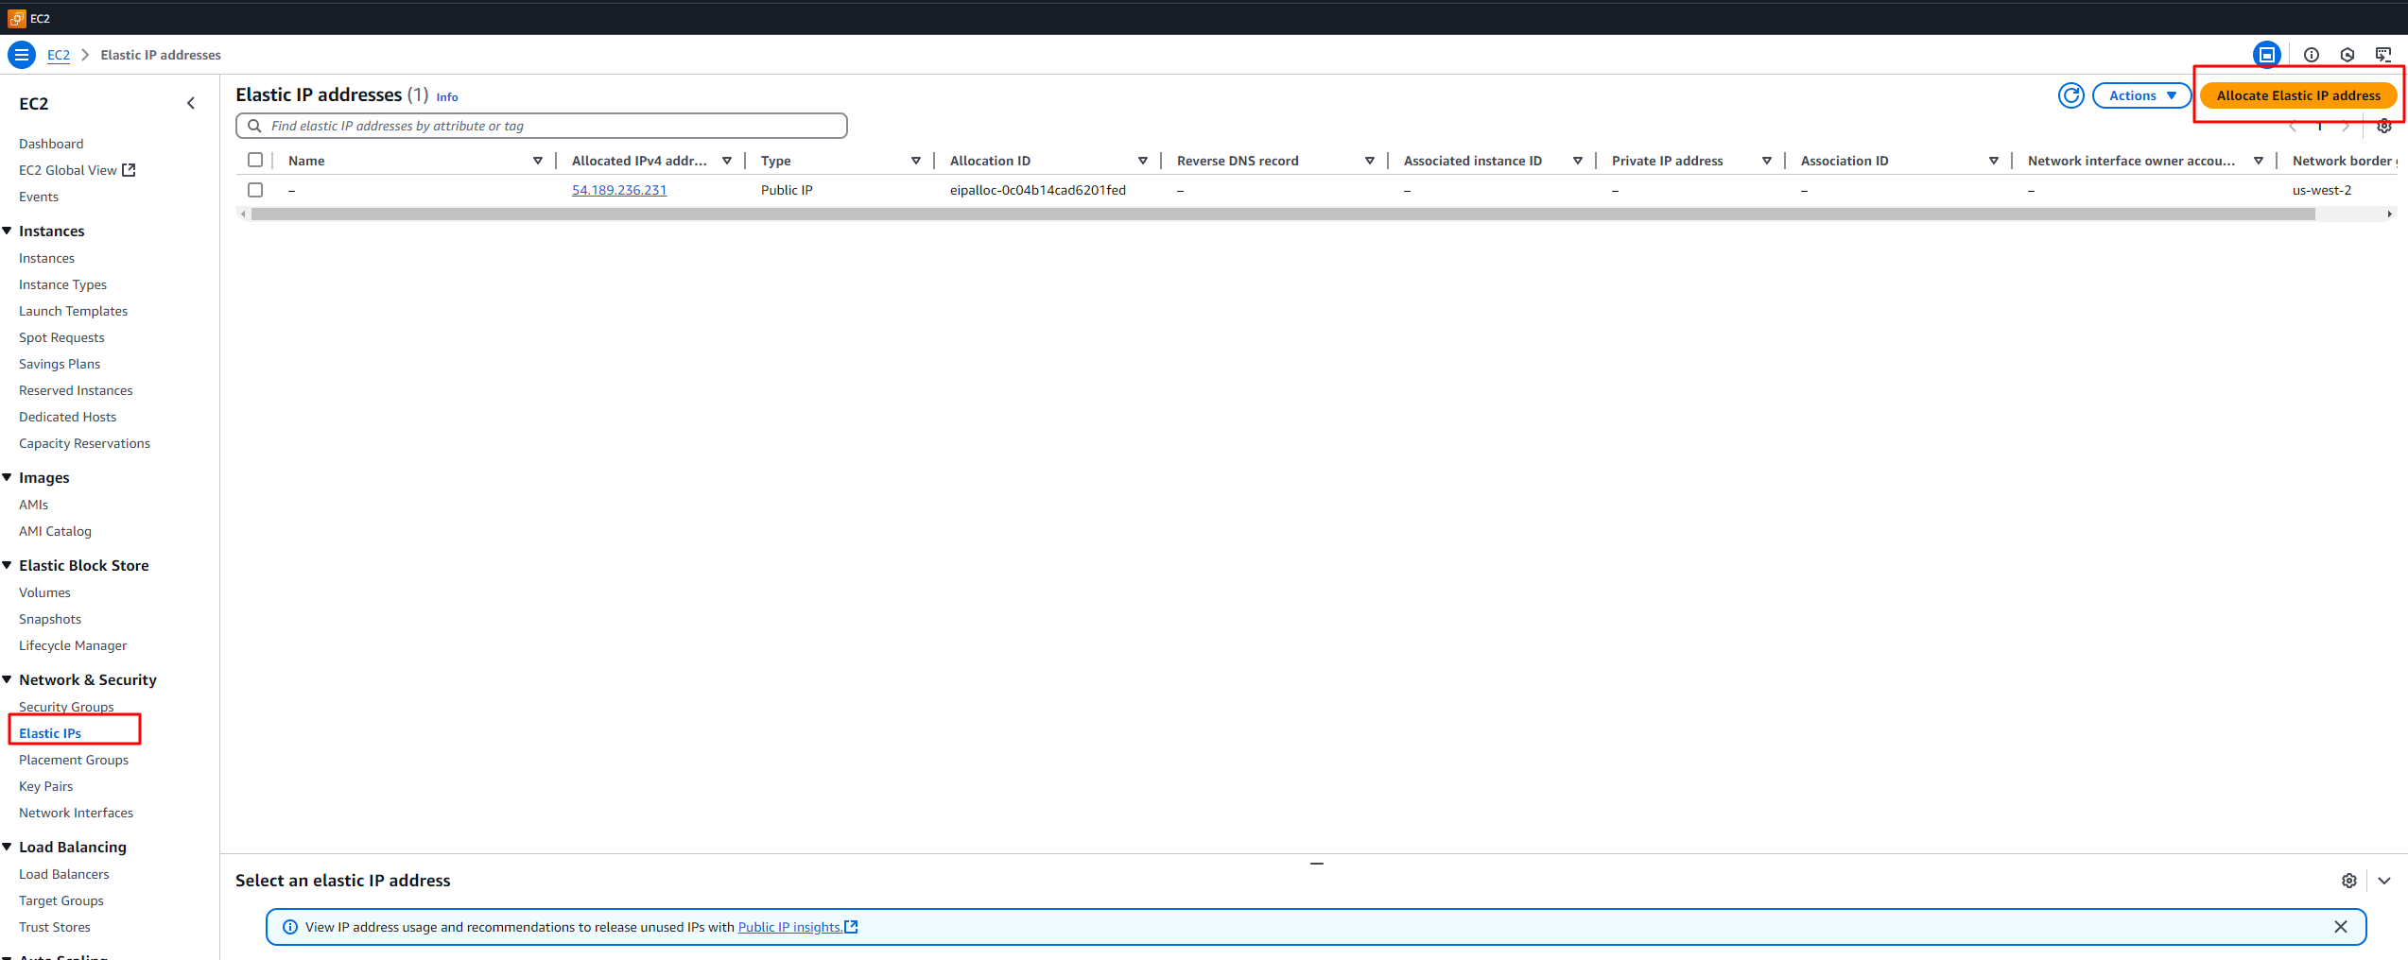Open details panel settings gear icon
Image resolution: width=2408 pixels, height=960 pixels.
2348,881
